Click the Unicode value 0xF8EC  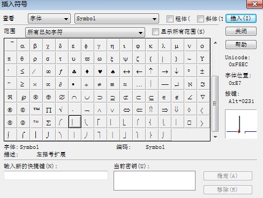click(238, 65)
